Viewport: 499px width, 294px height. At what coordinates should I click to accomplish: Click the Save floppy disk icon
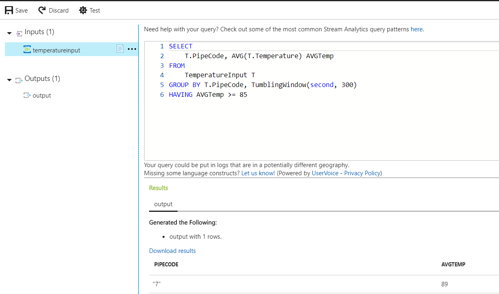pos(9,10)
